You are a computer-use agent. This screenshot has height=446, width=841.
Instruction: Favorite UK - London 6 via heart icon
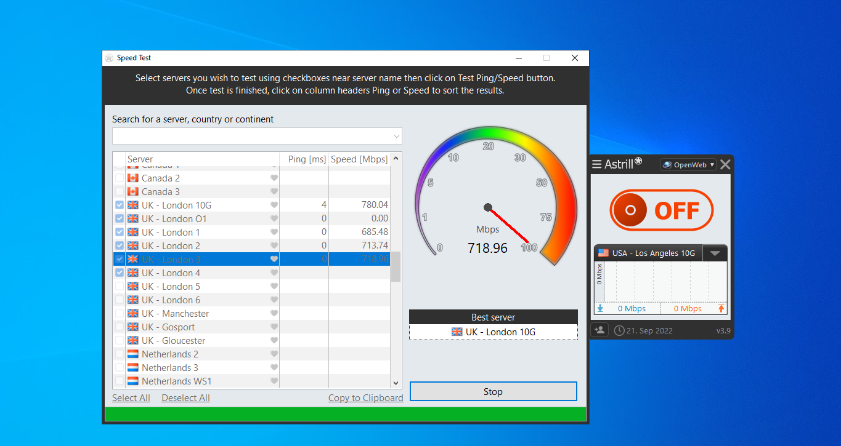[x=274, y=300]
